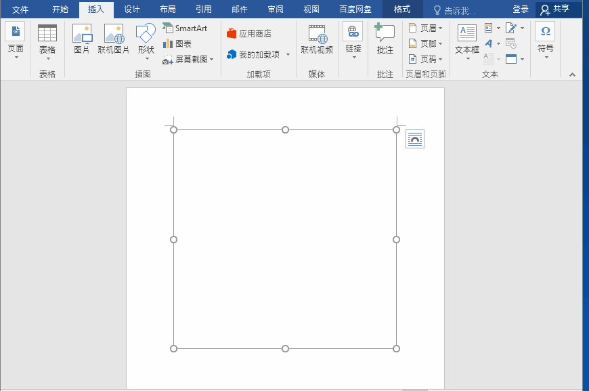Click the Signature Line icon
Image resolution: width=589 pixels, height=391 pixels.
click(511, 28)
